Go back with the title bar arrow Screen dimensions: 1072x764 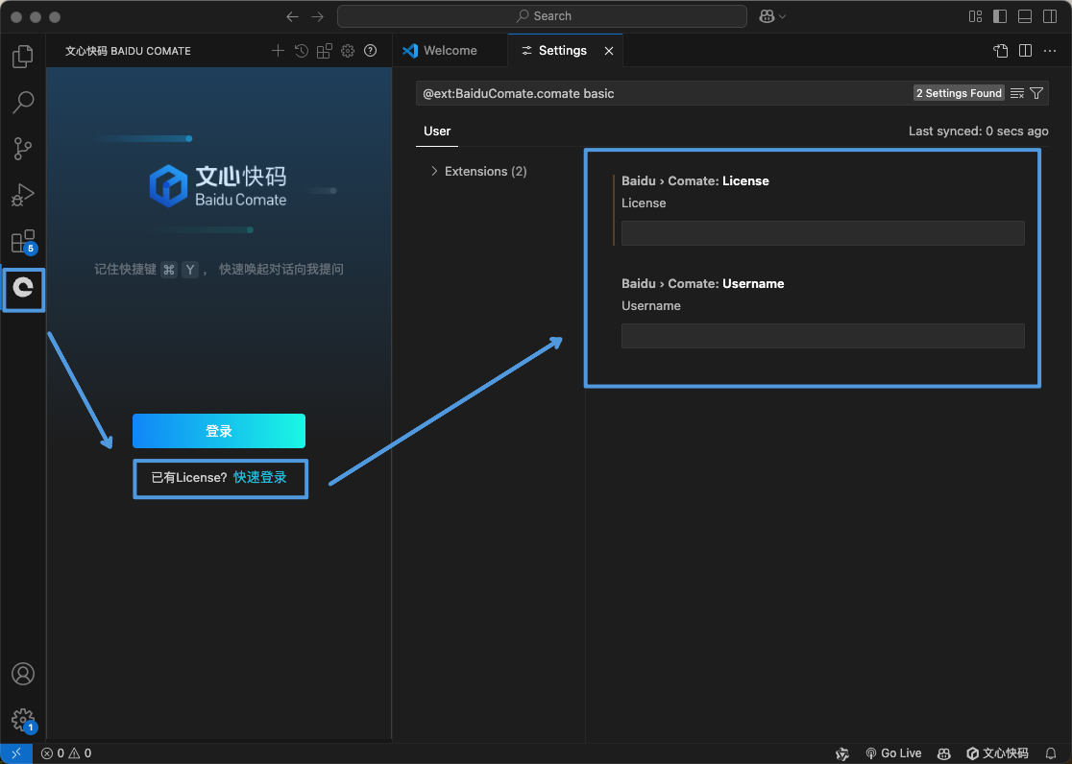(x=292, y=16)
